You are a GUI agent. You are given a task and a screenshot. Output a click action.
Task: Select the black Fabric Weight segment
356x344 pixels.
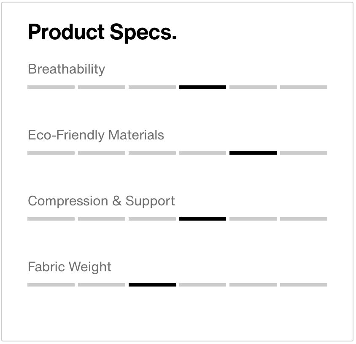coord(152,285)
